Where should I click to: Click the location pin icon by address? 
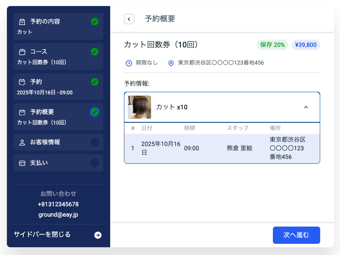(x=171, y=63)
